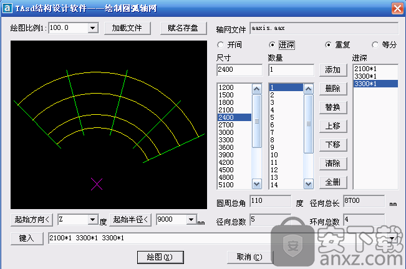Click the 加载文件 button
Image resolution: width=406 pixels, height=269 pixels.
[127, 28]
